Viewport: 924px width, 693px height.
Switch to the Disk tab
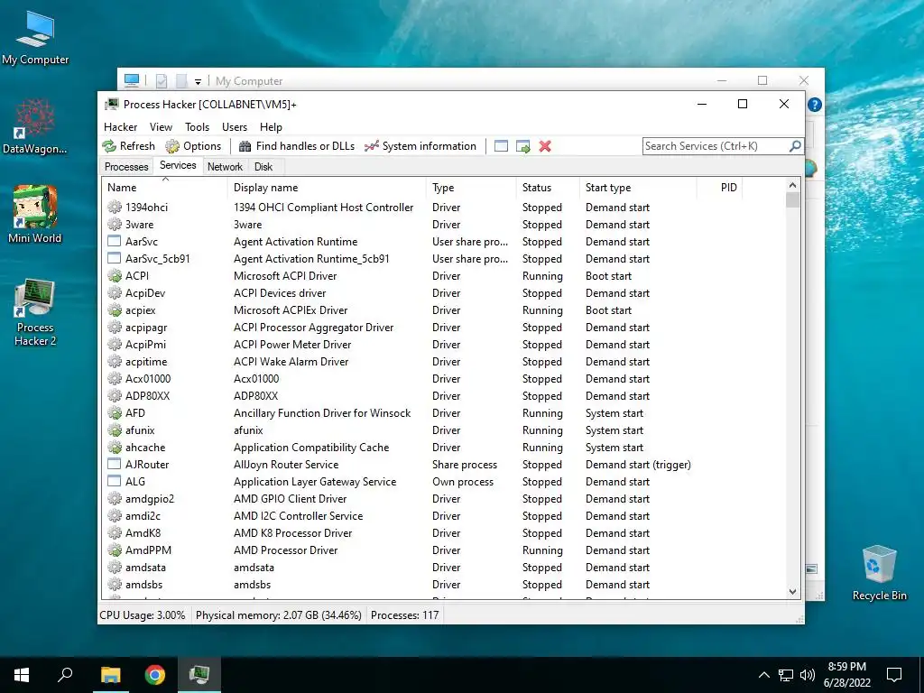tap(263, 167)
